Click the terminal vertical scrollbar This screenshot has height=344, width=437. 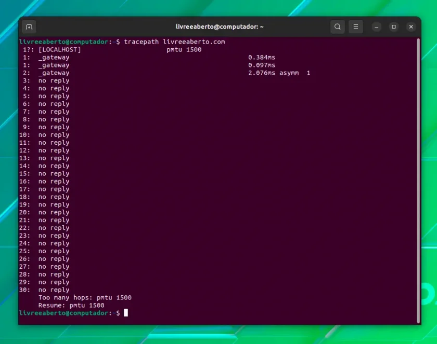tap(418, 181)
